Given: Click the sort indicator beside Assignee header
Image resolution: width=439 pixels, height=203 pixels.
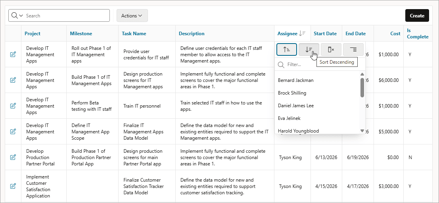Looking at the screenshot, I should pyautogui.click(x=302, y=34).
